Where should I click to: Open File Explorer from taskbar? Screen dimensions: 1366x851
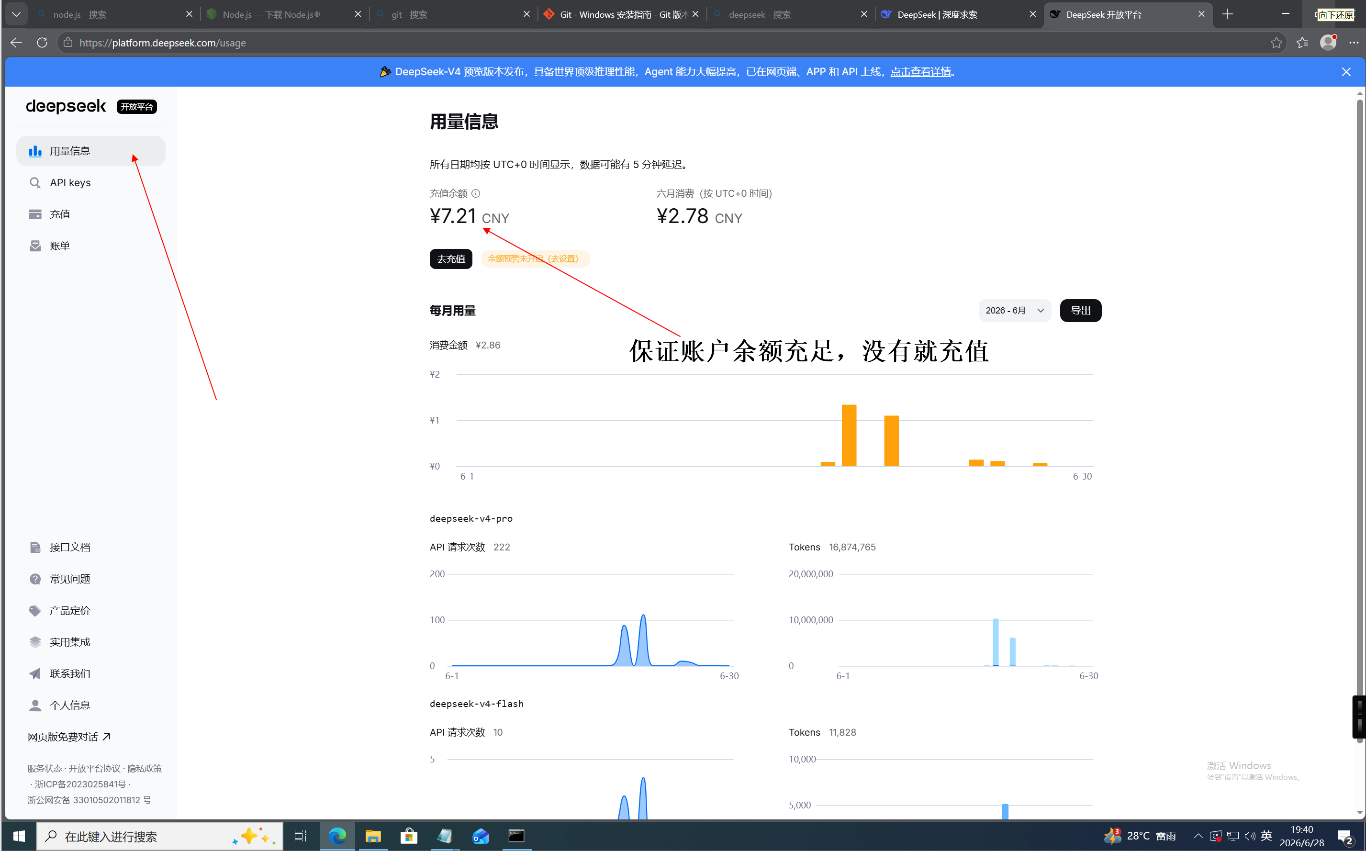[x=372, y=836]
